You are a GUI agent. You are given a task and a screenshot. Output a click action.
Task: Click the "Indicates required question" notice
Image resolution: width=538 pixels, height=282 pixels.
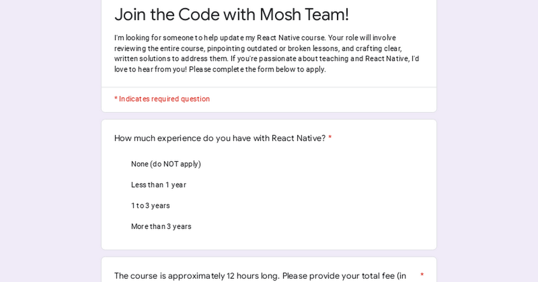pyautogui.click(x=162, y=99)
